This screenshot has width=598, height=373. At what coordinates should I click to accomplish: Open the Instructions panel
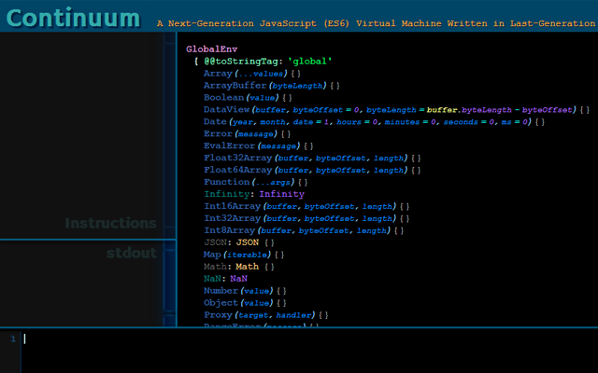coord(110,224)
